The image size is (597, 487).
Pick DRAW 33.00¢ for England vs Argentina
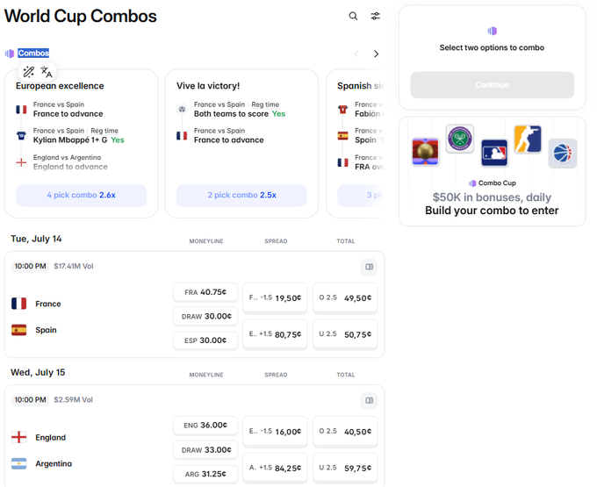(x=205, y=450)
